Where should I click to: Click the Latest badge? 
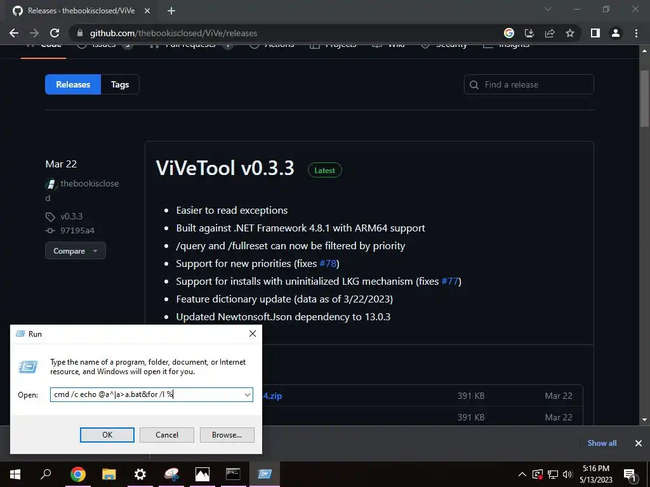(x=324, y=170)
